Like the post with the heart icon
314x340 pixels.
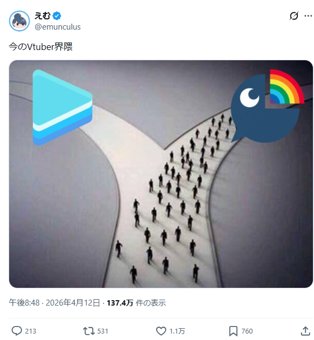pos(161,331)
